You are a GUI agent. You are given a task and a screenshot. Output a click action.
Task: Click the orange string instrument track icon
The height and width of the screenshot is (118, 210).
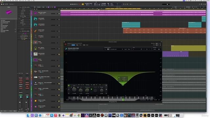coord(35,30)
